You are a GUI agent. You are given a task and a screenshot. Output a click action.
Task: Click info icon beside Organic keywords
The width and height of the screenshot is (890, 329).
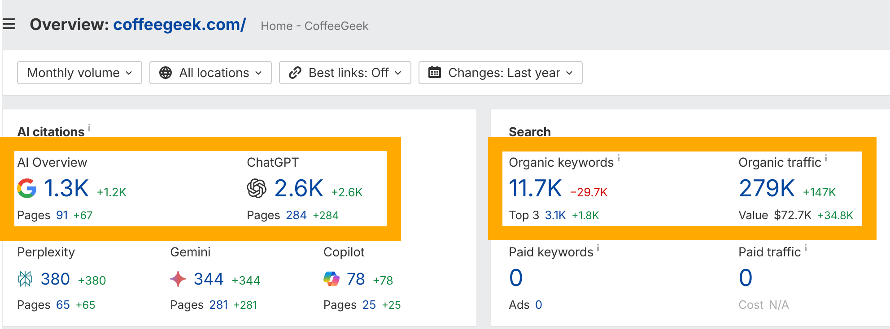pos(619,158)
